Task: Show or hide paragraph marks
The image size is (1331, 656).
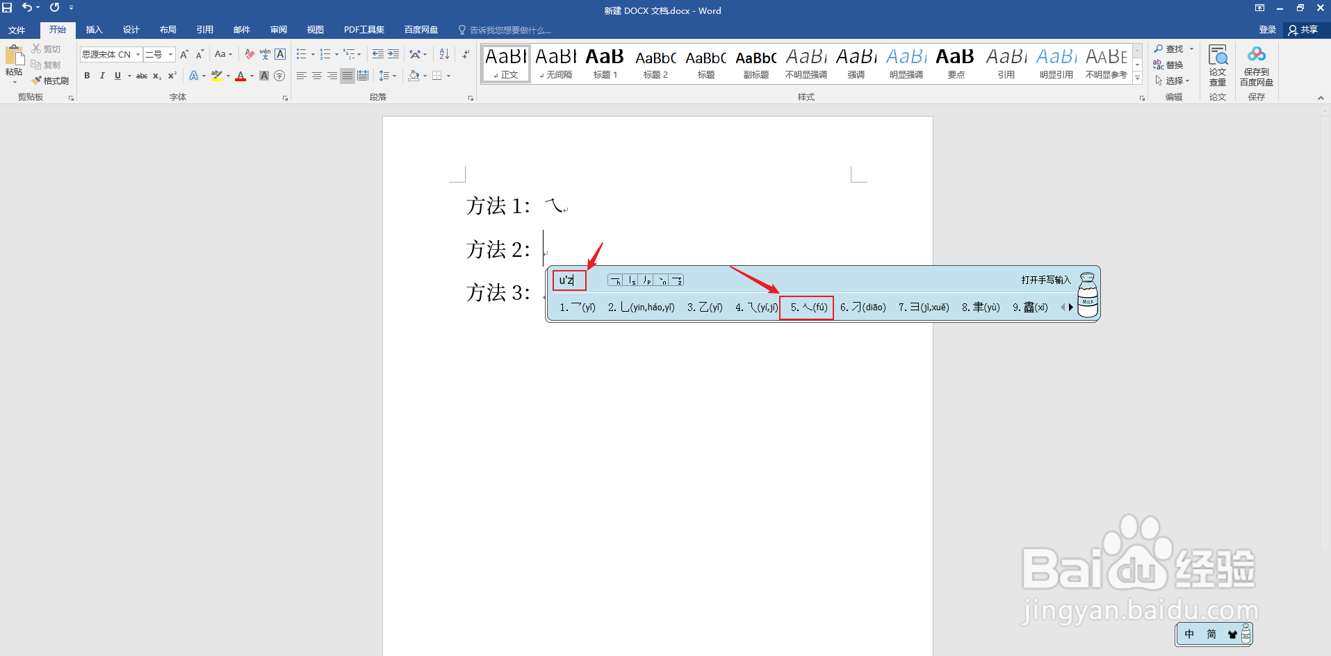Action: 466,54
